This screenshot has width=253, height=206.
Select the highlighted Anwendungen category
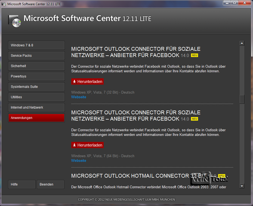(x=36, y=118)
